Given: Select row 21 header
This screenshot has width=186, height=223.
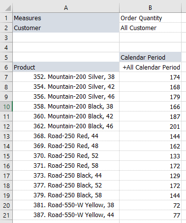Looking at the screenshot, I should 6,215.
